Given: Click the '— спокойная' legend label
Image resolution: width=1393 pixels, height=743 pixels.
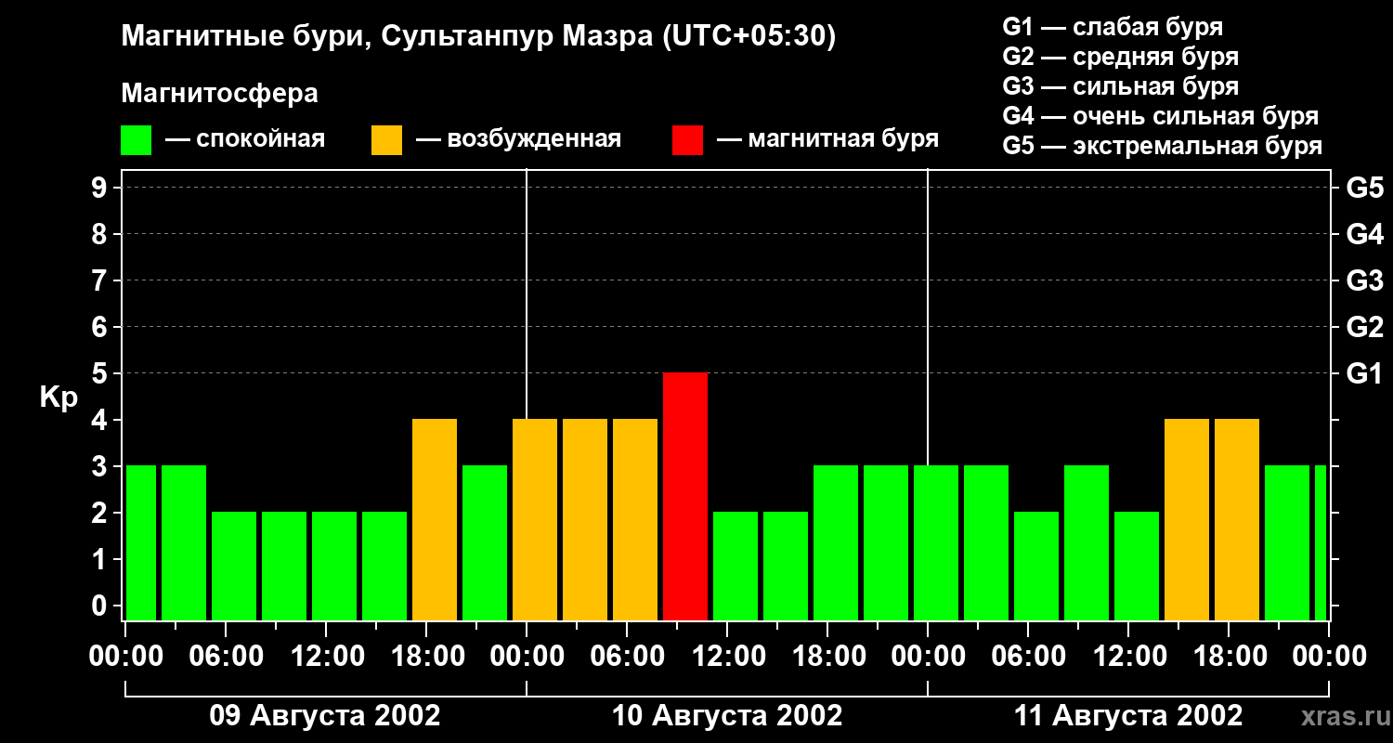Looking at the screenshot, I should 245,140.
